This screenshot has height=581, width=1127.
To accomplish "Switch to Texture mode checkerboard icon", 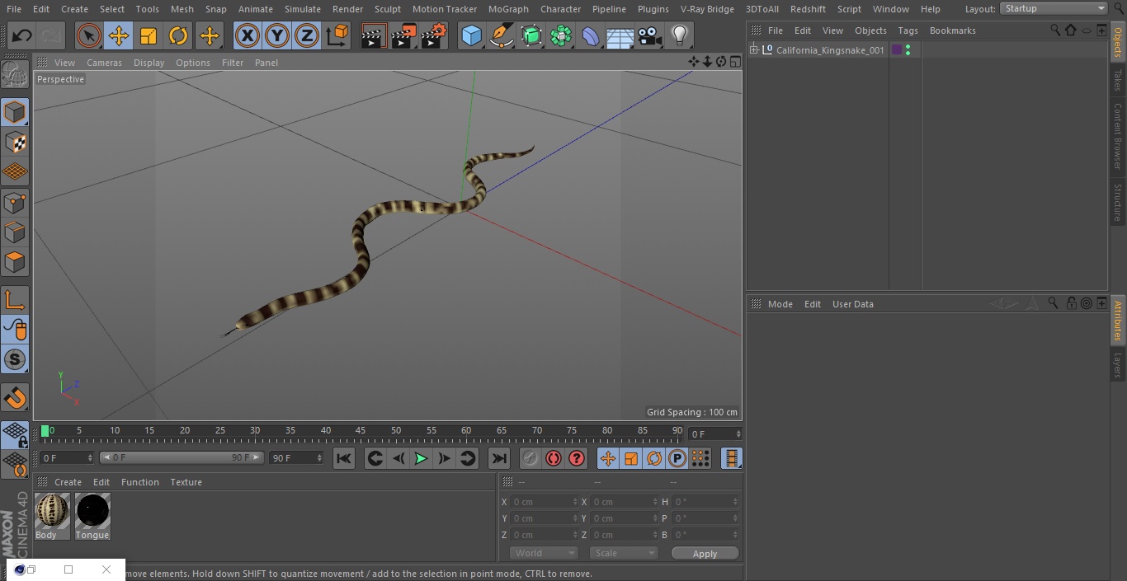I will coord(15,143).
